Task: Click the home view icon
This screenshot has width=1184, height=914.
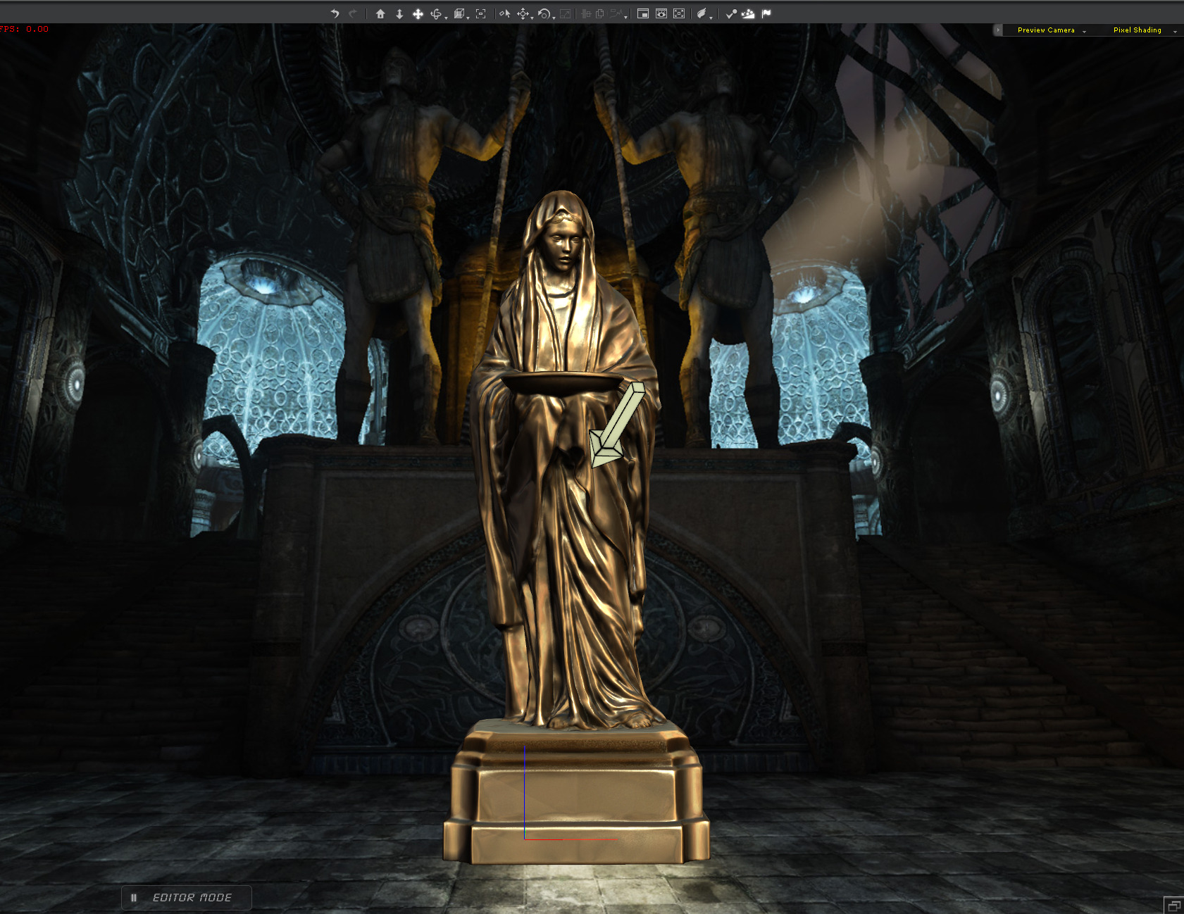Action: pos(380,13)
